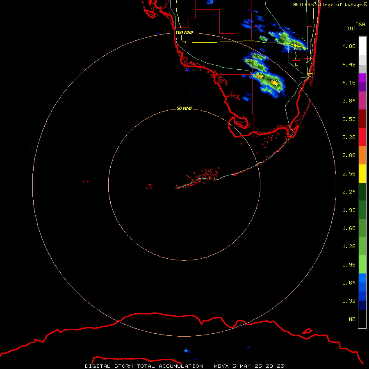Pick the navy swatch above ND
This screenshot has width=369, height=369.
coord(362,305)
